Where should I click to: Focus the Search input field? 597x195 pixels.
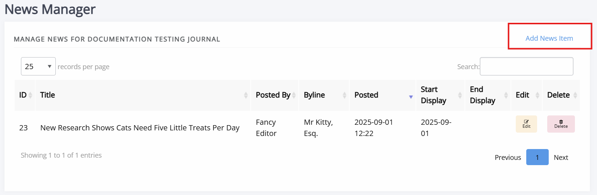click(526, 66)
